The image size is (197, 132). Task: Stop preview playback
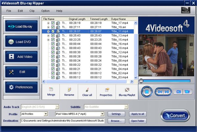[x=147, y=92]
